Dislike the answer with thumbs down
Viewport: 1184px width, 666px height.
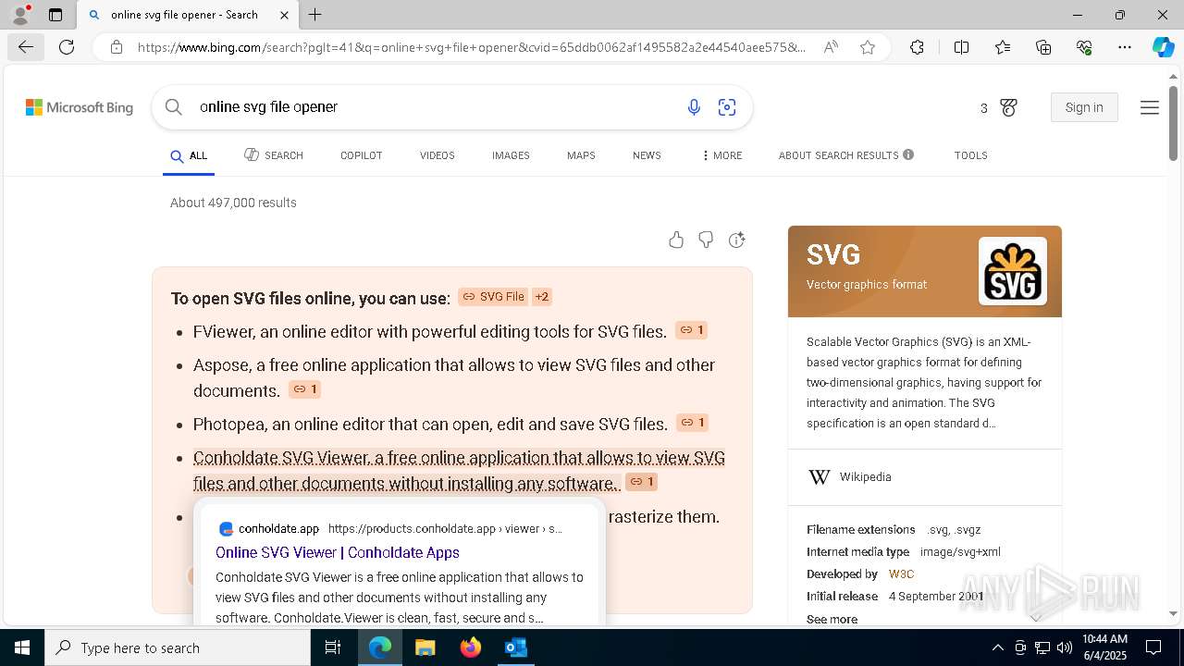click(706, 240)
